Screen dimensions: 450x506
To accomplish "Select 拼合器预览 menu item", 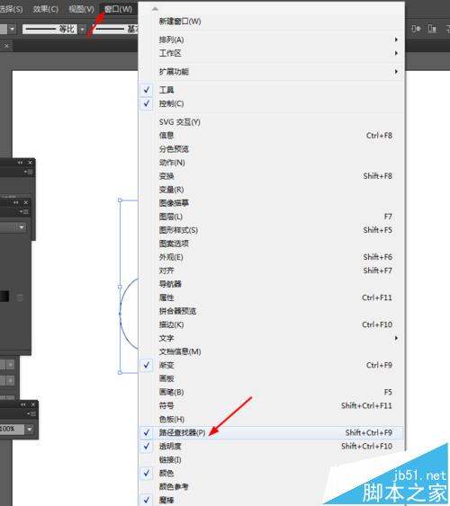I will pyautogui.click(x=272, y=311).
